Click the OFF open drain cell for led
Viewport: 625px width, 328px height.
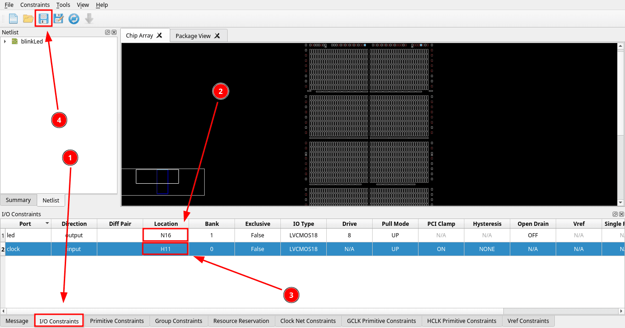pyautogui.click(x=533, y=235)
